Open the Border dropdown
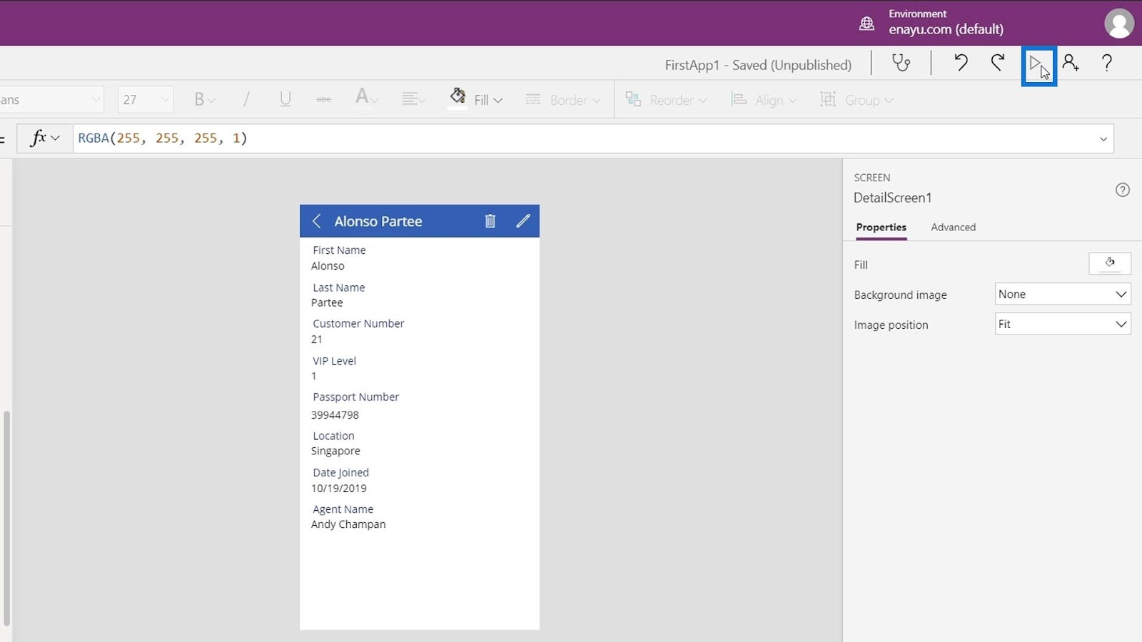Screen dimensions: 1142x642 [x=563, y=100]
